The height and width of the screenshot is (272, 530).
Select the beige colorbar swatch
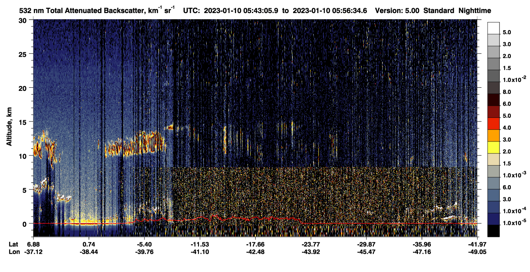[493, 159]
